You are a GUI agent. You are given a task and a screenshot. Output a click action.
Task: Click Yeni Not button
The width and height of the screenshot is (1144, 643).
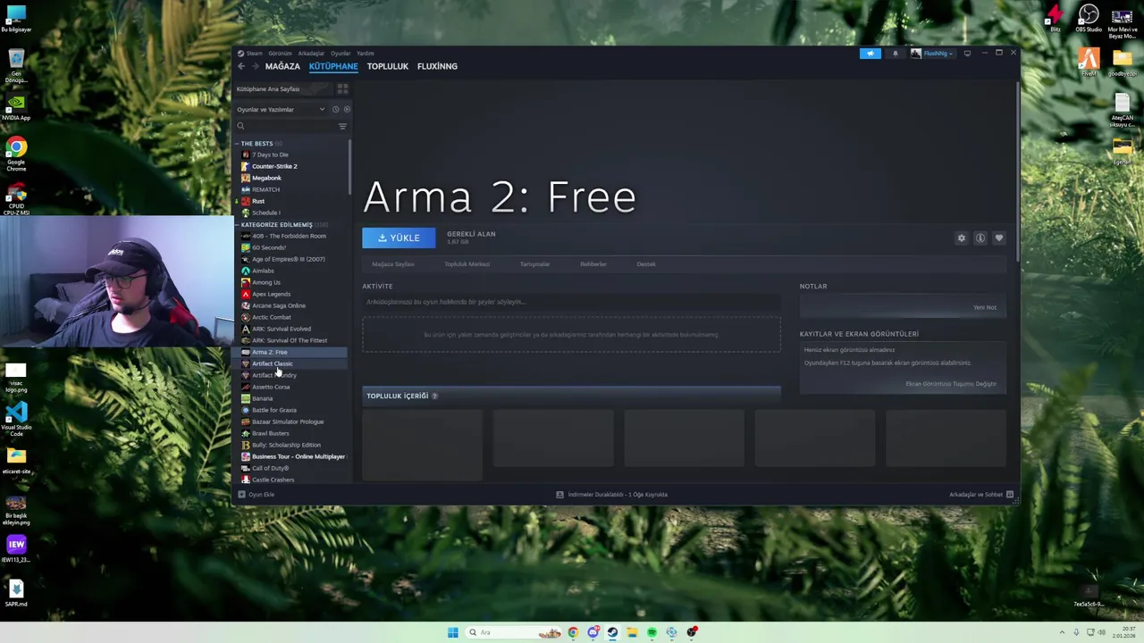click(985, 307)
